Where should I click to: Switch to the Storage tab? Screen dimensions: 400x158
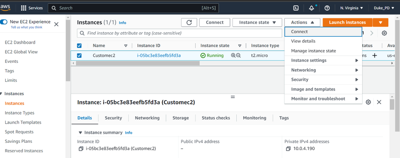point(180,118)
